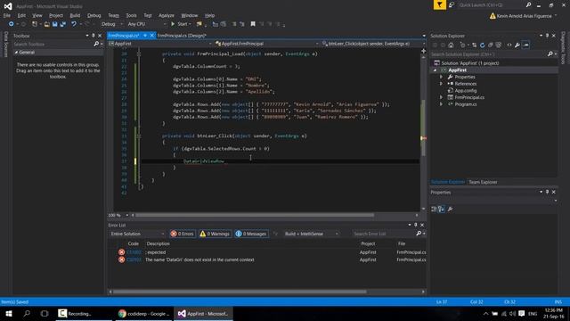Undo using the toolbar undo arrow
570x321 pixels.
point(74,24)
